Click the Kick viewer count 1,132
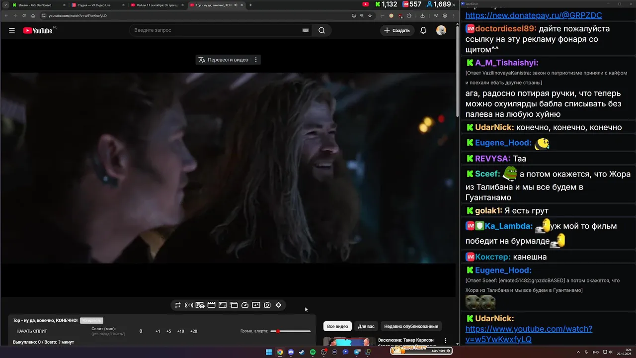 pyautogui.click(x=387, y=4)
